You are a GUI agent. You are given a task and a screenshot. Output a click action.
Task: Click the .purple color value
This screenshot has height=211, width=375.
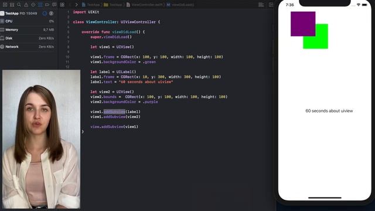pos(151,101)
